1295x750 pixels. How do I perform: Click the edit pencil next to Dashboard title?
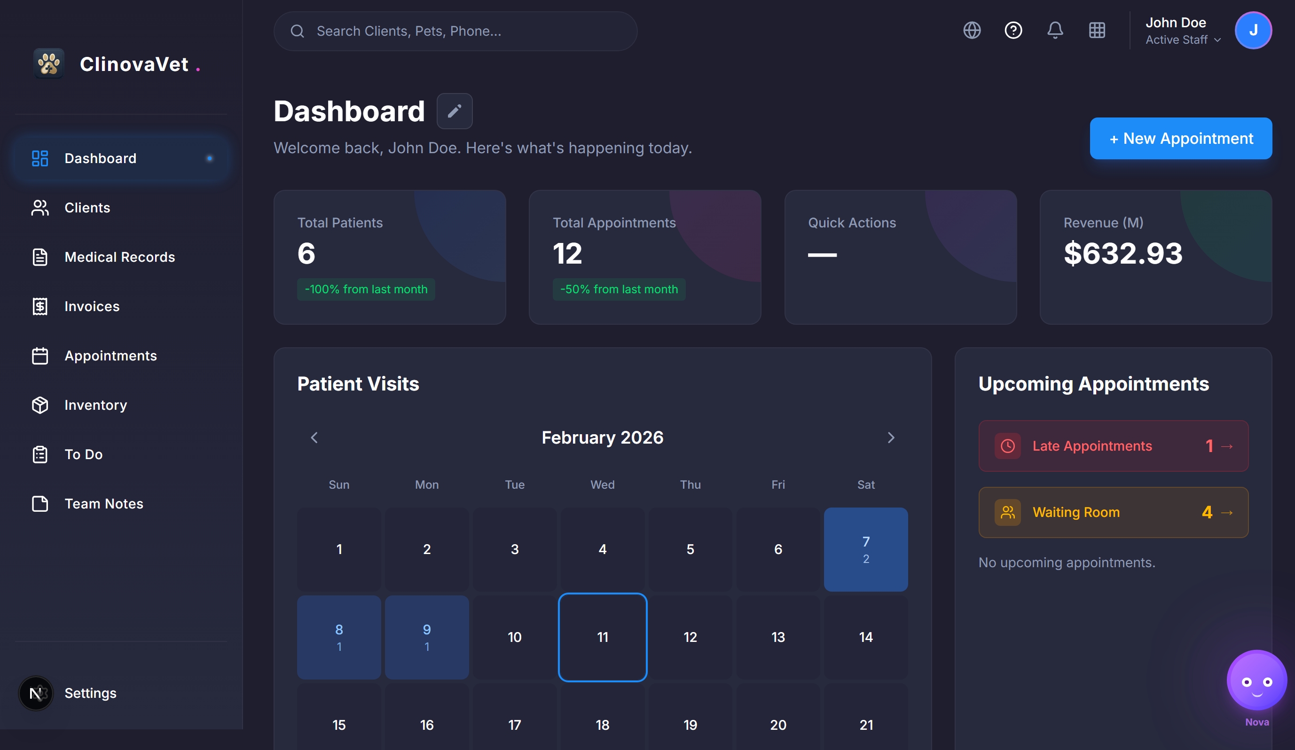point(454,111)
